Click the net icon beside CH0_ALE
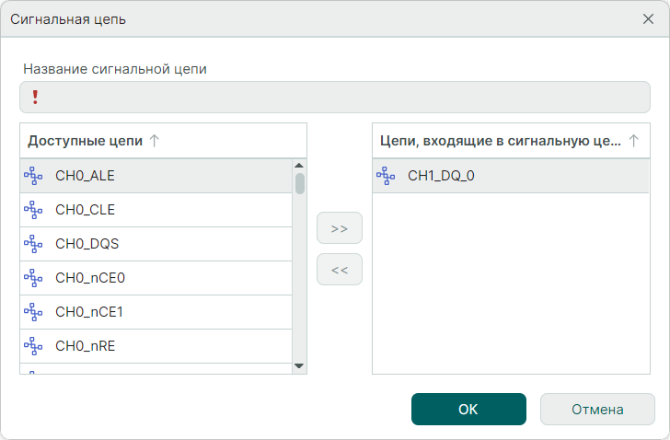Viewport: 670px width, 440px height. [x=33, y=175]
